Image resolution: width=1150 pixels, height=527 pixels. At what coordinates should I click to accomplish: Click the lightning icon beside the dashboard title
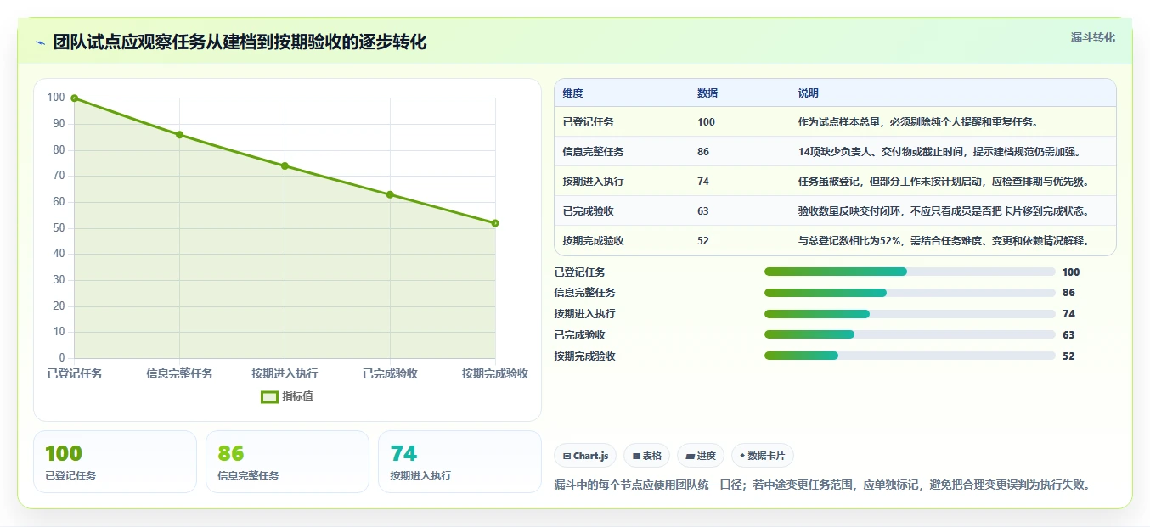[41, 42]
